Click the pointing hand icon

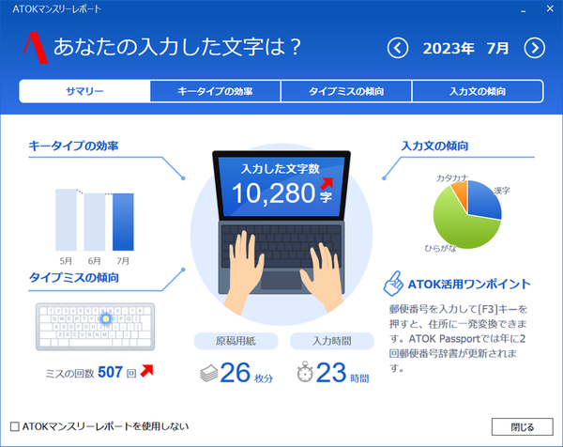393,284
